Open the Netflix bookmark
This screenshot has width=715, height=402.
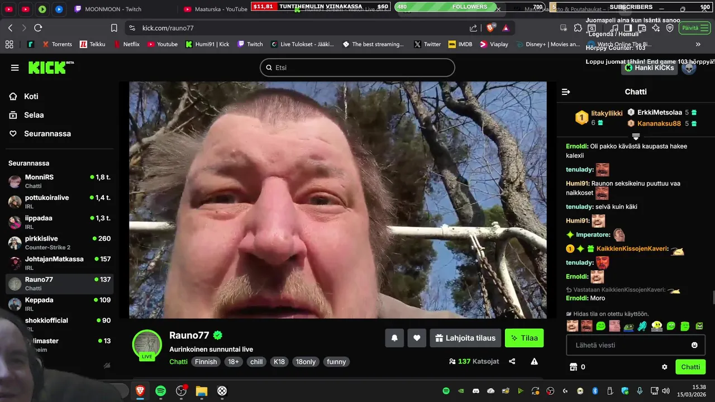(127, 44)
